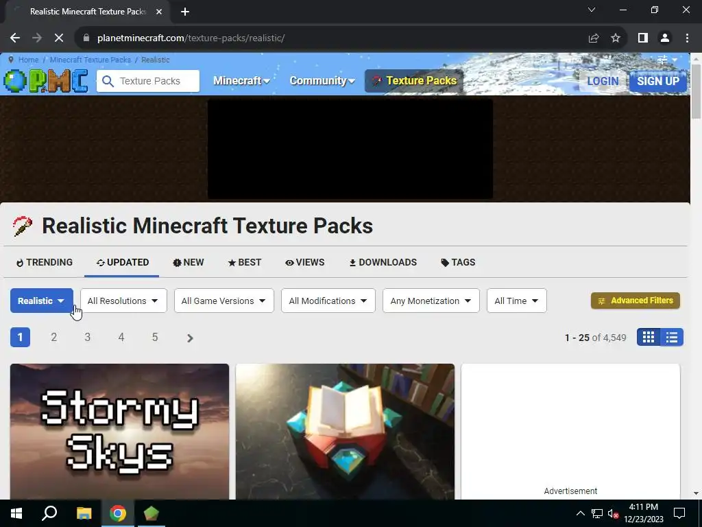Open the Stormy Skys texture pack thumbnail

[x=119, y=432]
